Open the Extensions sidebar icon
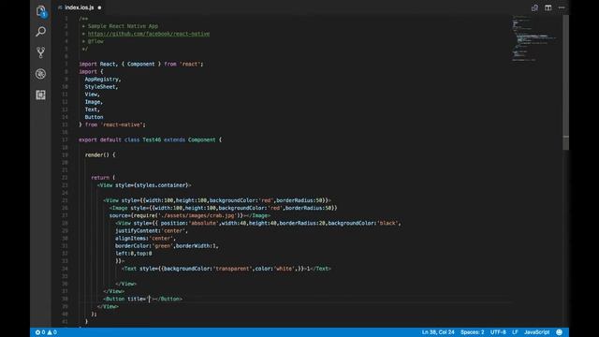The height and width of the screenshot is (337, 599). [41, 95]
